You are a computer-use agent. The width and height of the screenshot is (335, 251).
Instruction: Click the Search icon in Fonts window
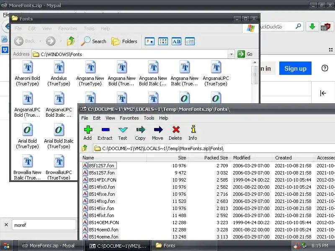coord(93,41)
